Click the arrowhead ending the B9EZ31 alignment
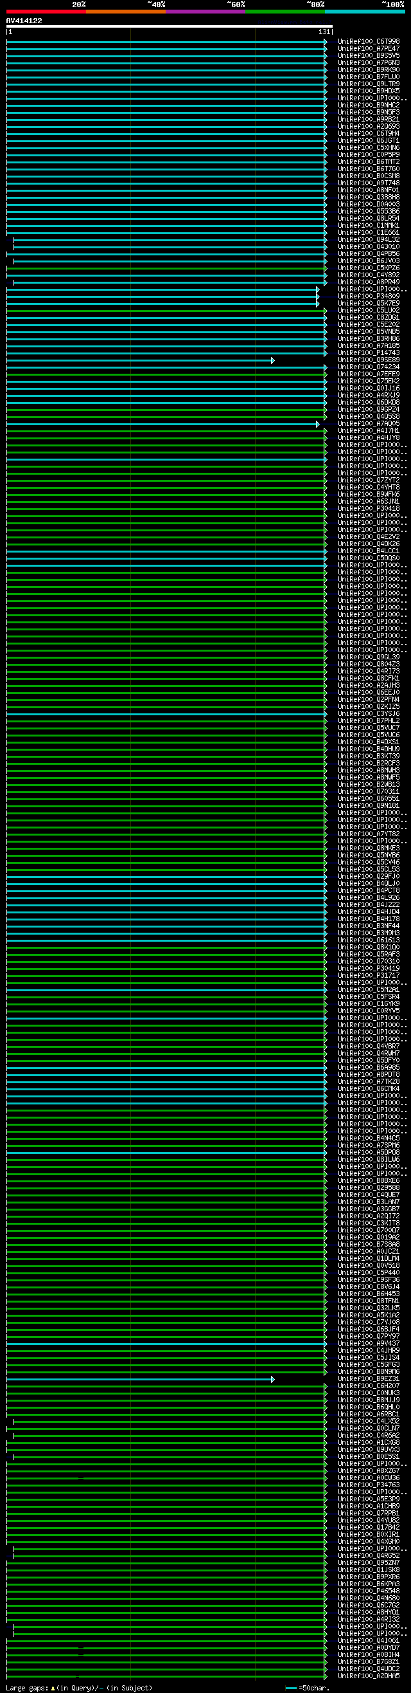 (272, 1379)
